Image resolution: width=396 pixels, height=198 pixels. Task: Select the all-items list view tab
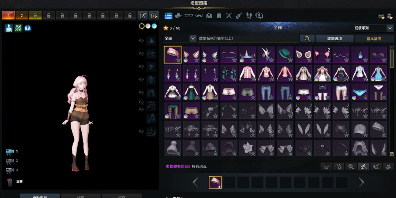tap(169, 16)
